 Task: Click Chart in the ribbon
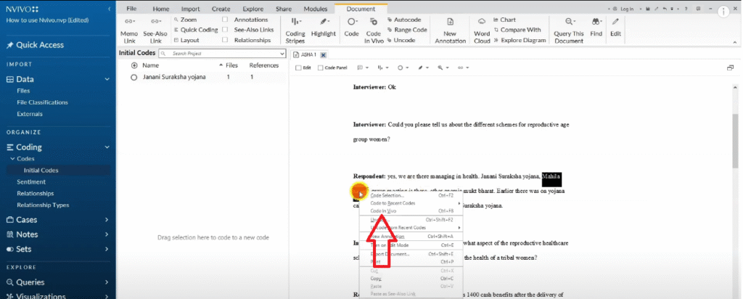point(504,20)
